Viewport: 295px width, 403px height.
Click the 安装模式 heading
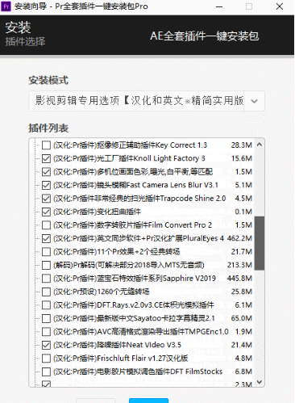coord(48,81)
